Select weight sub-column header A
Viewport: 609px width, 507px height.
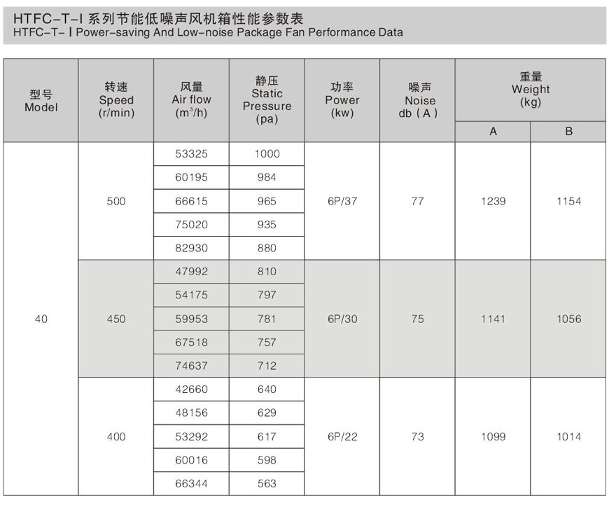[x=493, y=132]
